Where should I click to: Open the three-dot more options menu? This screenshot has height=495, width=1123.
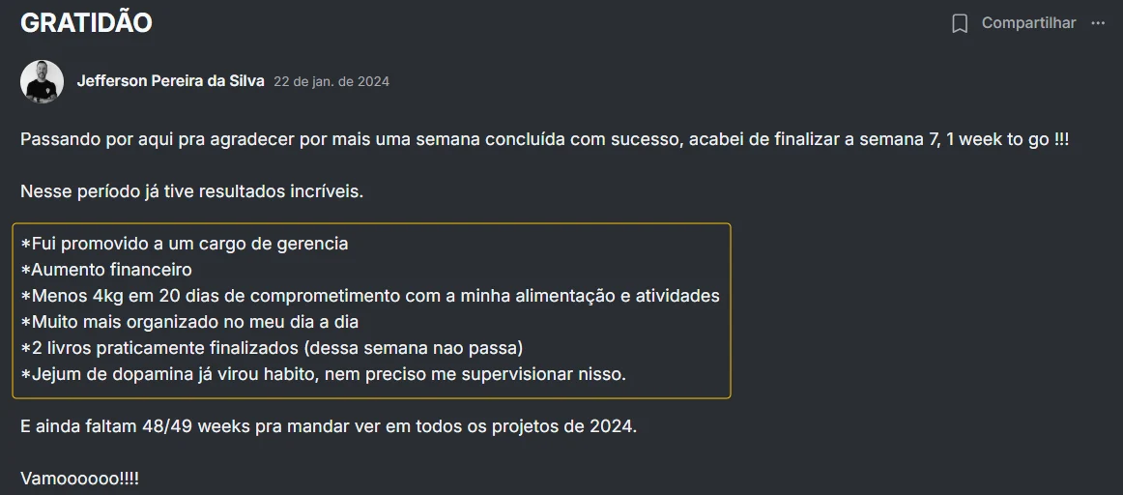tap(1098, 23)
